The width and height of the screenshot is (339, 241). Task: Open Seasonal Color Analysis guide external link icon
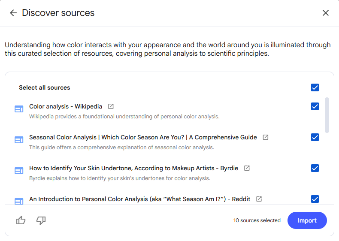[266, 137]
